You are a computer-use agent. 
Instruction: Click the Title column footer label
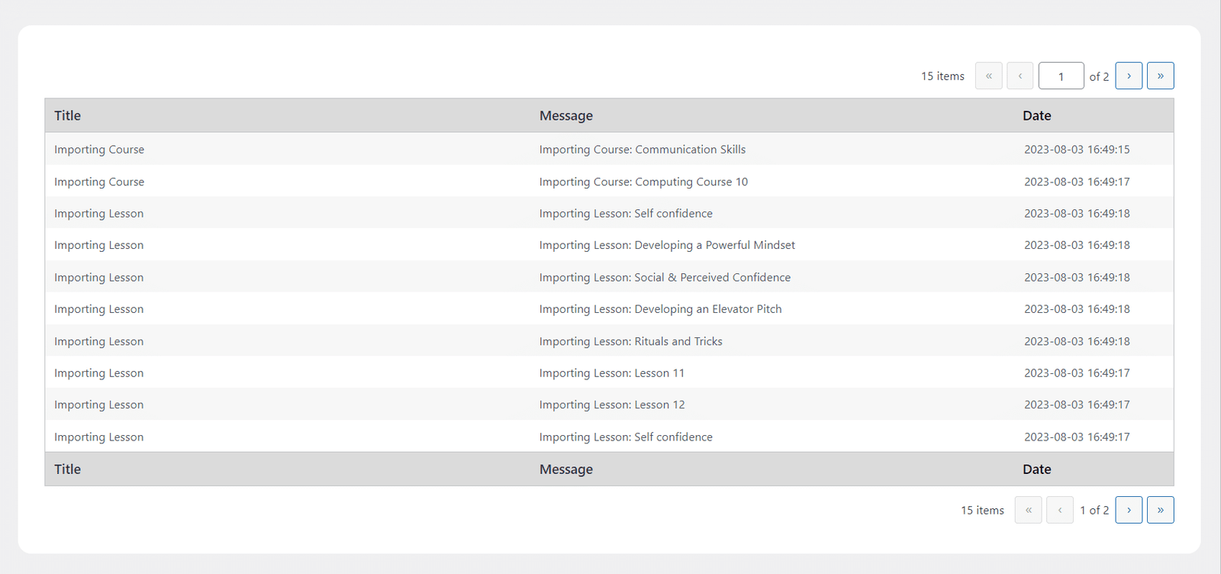[67, 469]
